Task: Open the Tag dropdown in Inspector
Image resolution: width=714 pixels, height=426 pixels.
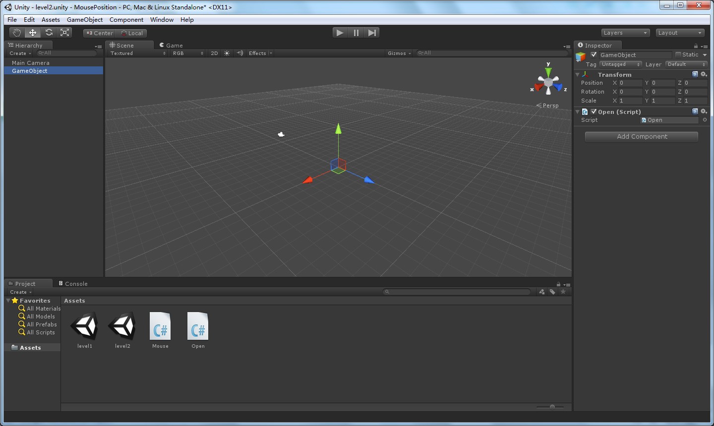Action: click(620, 64)
